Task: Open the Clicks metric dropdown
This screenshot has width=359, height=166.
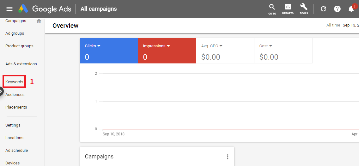Action: click(x=93, y=46)
